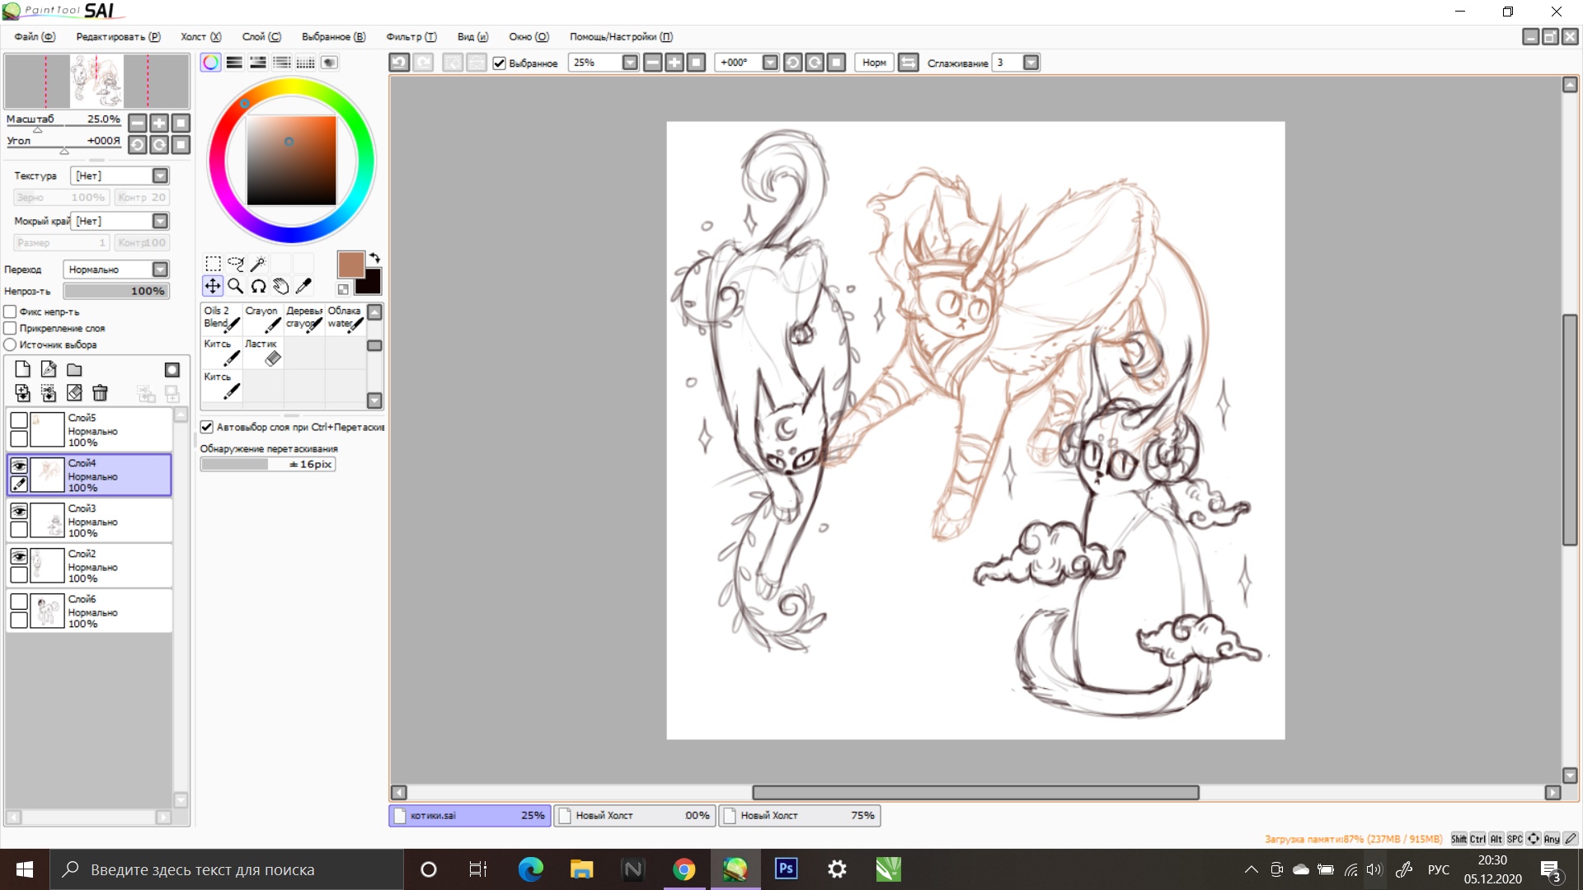Switch to Новый Холст 75% tab

799,815
